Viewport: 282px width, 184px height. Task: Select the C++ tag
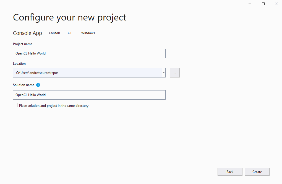(x=71, y=33)
